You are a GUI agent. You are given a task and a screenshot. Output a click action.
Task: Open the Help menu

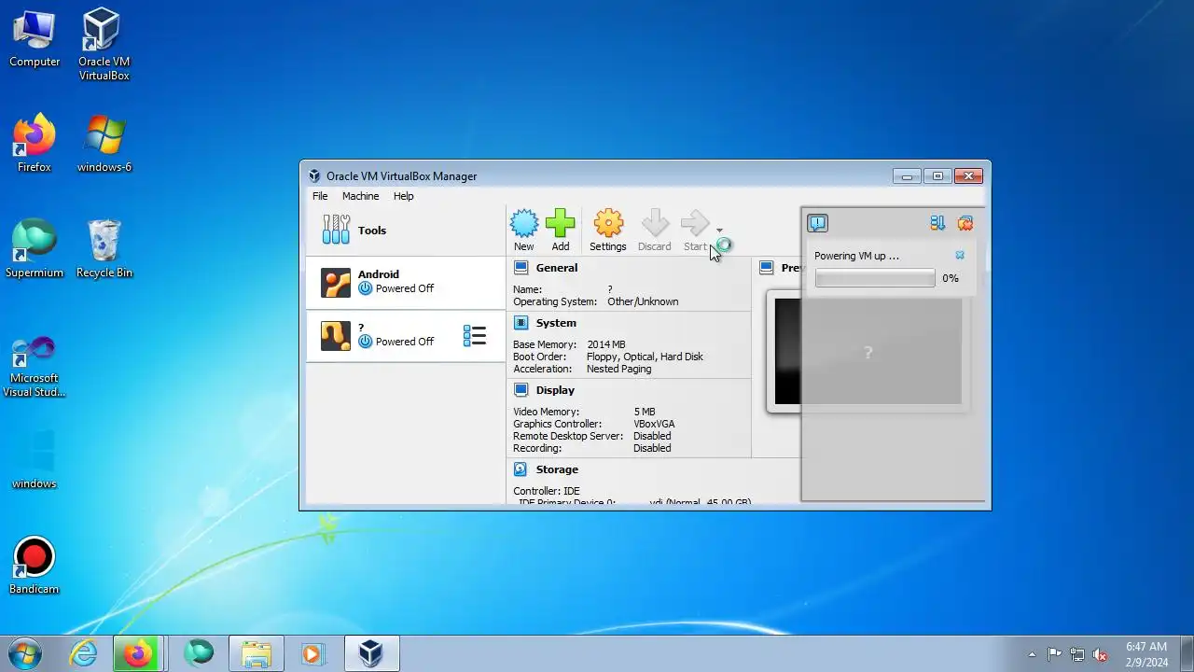[x=403, y=196]
